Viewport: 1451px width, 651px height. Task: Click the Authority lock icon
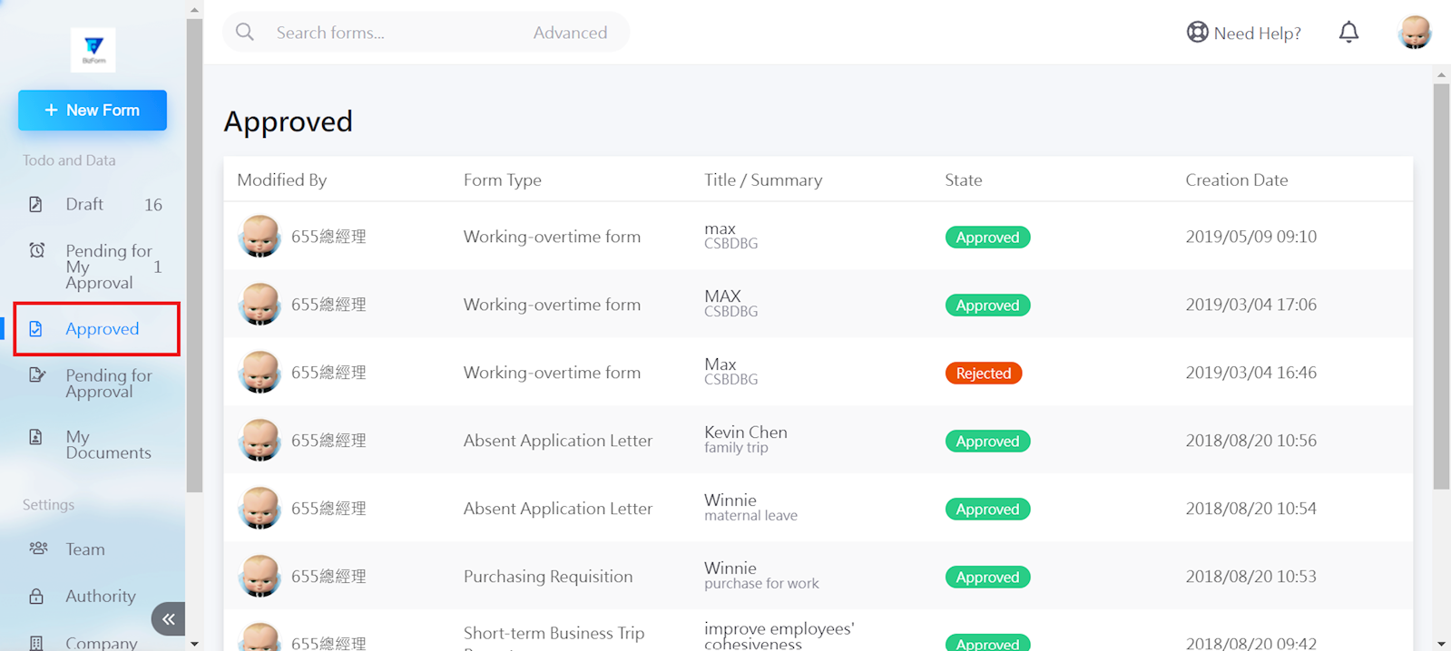[36, 596]
